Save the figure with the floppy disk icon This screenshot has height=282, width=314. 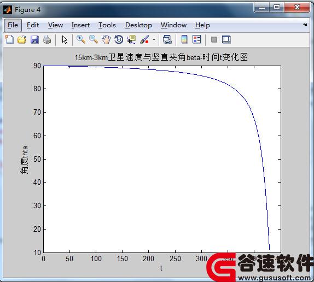34,39
